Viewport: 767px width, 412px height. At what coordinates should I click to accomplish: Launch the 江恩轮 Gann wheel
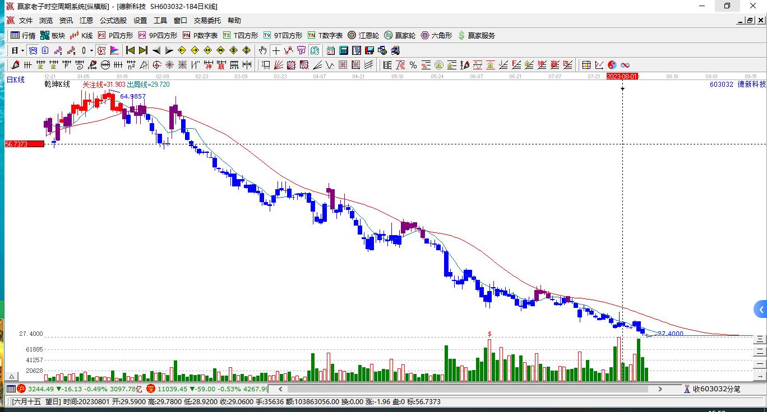click(x=363, y=35)
